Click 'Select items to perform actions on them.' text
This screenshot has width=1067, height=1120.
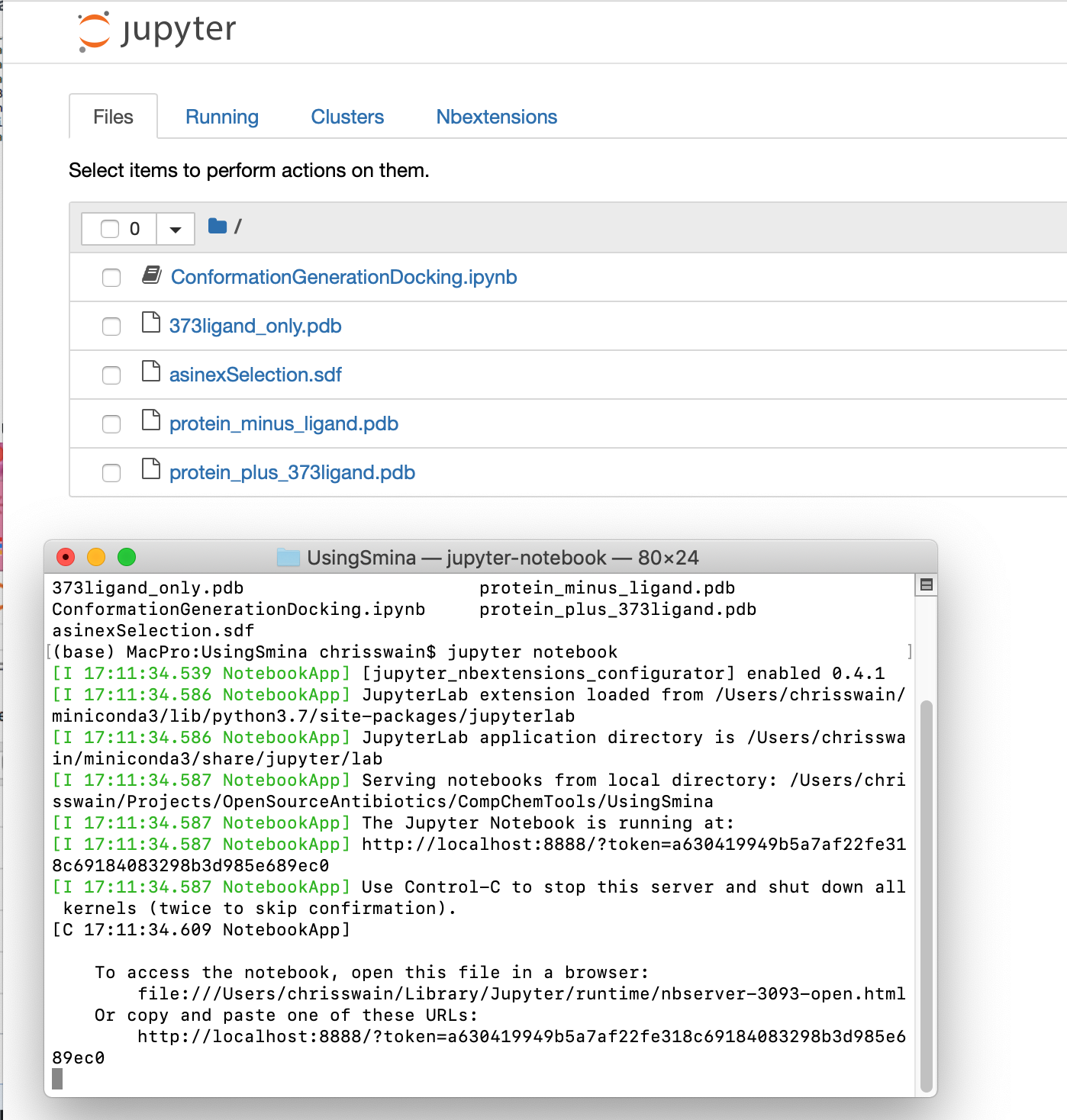249,170
